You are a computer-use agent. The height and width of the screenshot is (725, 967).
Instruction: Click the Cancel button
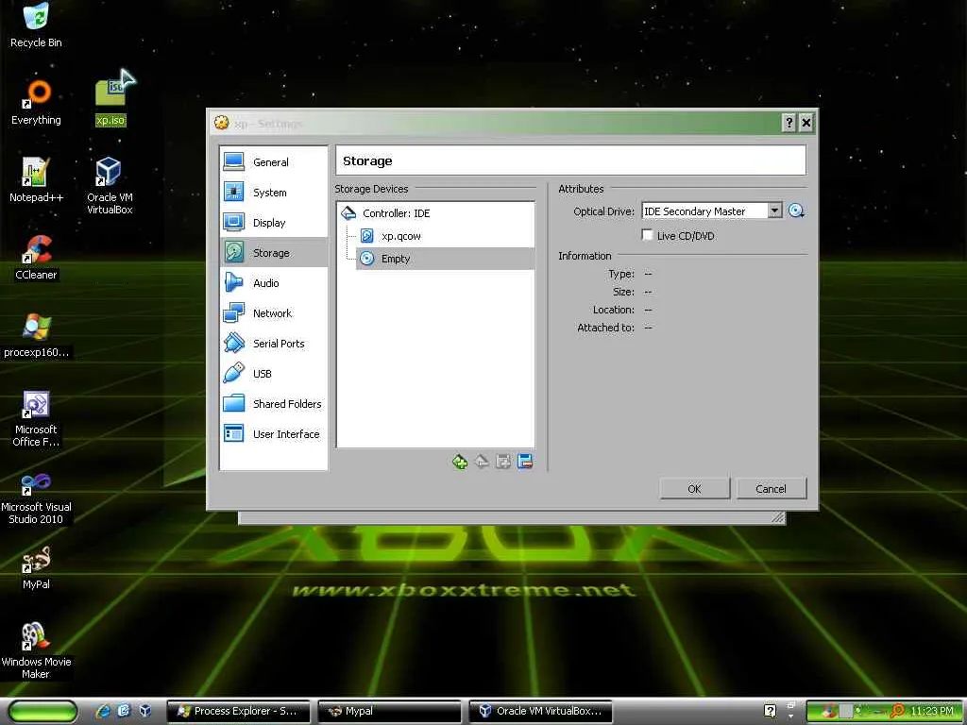pyautogui.click(x=771, y=489)
